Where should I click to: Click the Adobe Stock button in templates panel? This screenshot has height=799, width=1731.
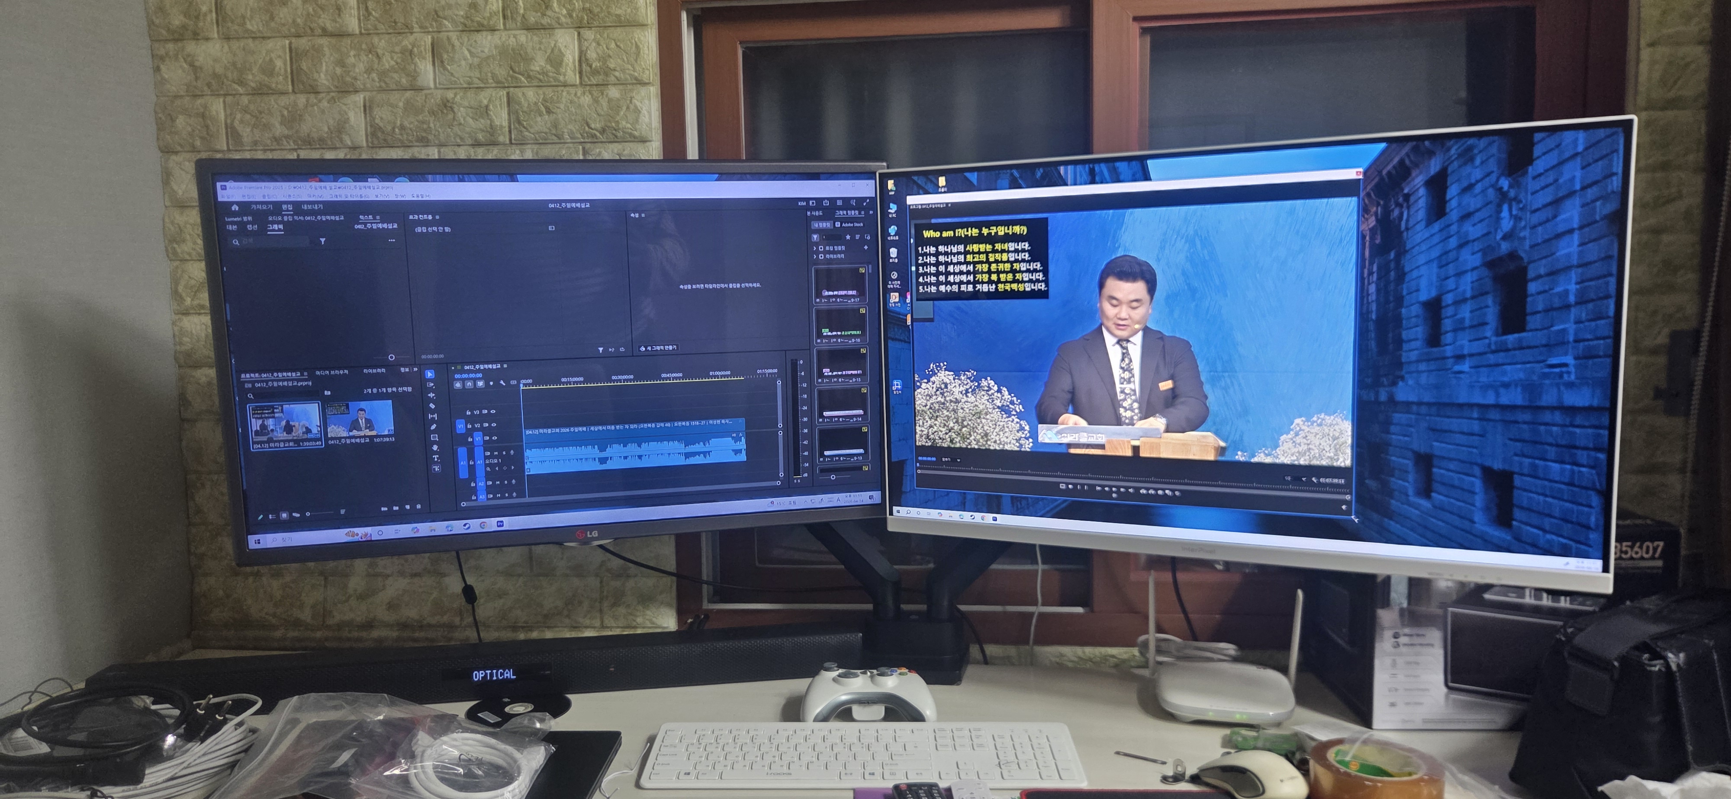pyautogui.click(x=850, y=225)
